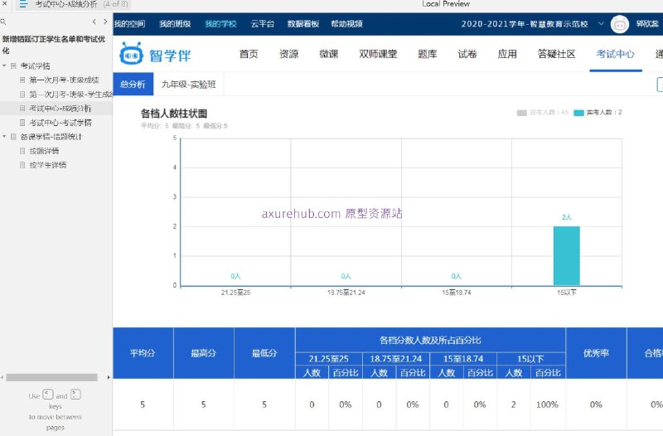Viewport: 663px width, 436px height.
Task: Open 我的空间 in top navigation
Action: point(129,24)
